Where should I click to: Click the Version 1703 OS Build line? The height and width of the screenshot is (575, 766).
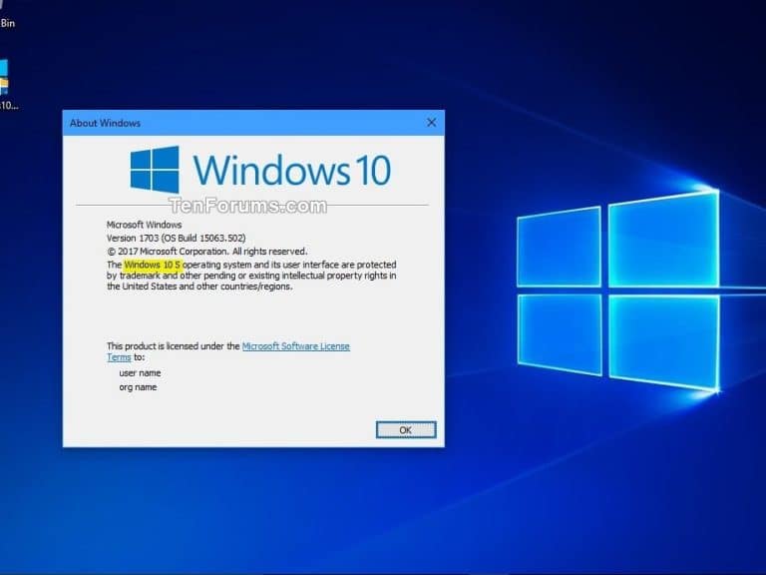point(179,239)
